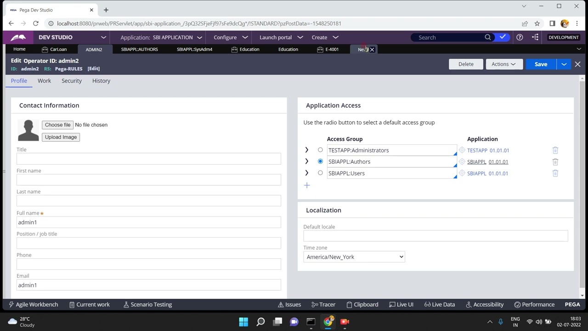Expand the SBIAPPL:Users row
This screenshot has width=588, height=331.
tap(306, 173)
